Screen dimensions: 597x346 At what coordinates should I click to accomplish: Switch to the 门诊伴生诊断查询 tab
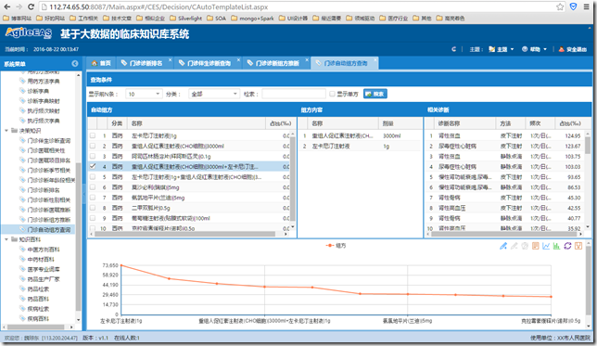(209, 63)
